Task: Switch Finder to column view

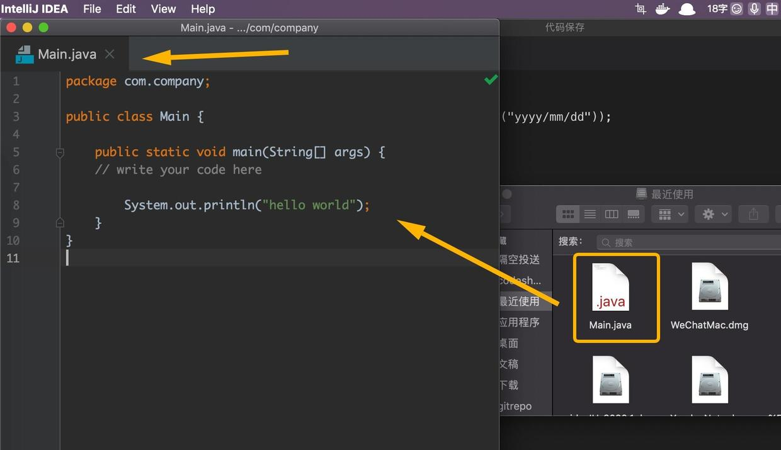Action: [x=612, y=214]
